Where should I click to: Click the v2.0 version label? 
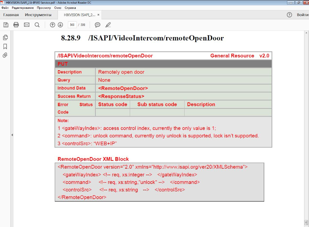click(x=264, y=56)
